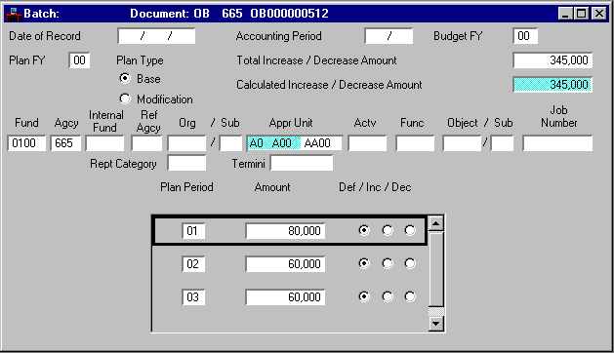
Task: Click the Org Sub input field
Action: tap(230, 143)
